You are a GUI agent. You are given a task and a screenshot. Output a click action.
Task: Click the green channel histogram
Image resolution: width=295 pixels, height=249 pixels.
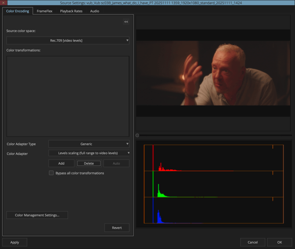214,184
